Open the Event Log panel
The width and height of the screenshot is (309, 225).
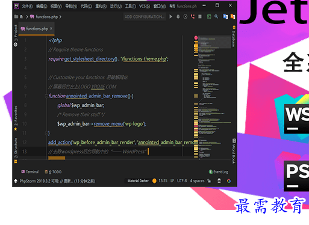219,172
